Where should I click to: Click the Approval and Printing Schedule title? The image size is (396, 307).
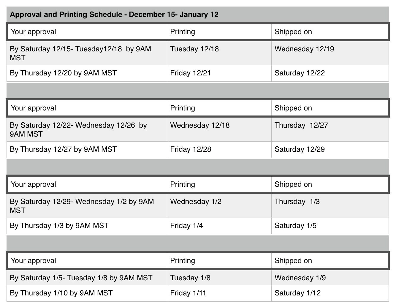click(114, 14)
